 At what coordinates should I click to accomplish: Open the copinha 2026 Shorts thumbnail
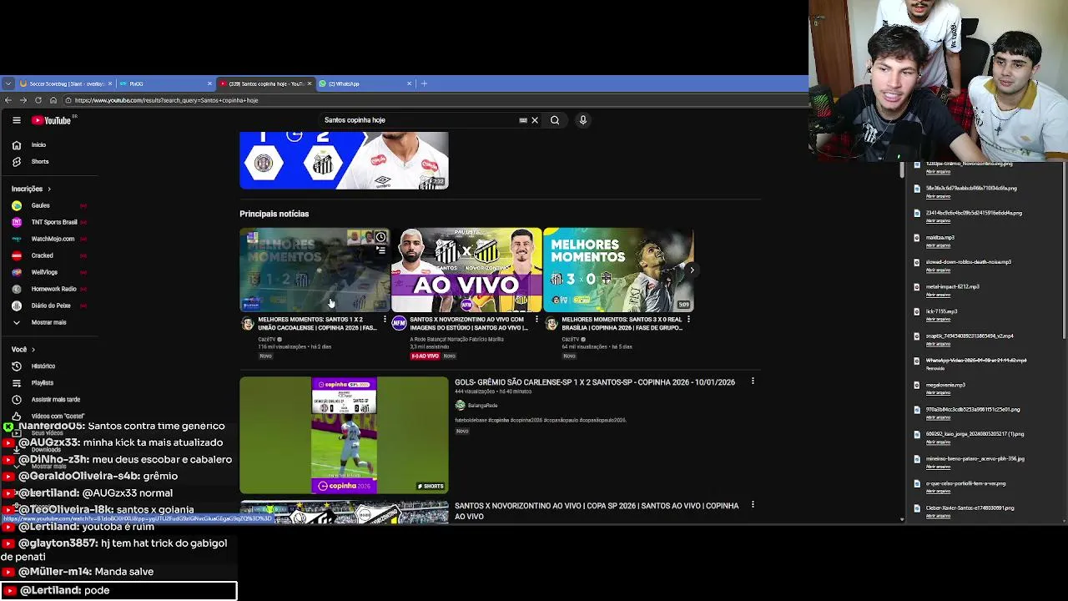coord(344,435)
